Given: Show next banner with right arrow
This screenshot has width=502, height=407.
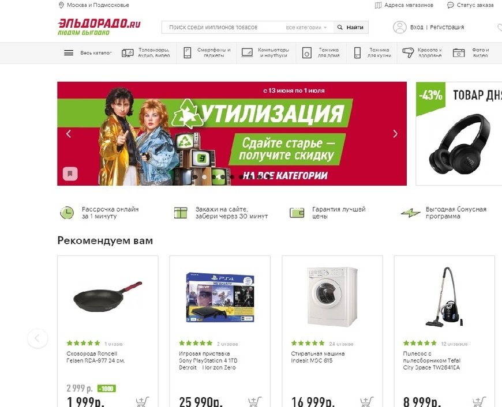Looking at the screenshot, I should (395, 134).
